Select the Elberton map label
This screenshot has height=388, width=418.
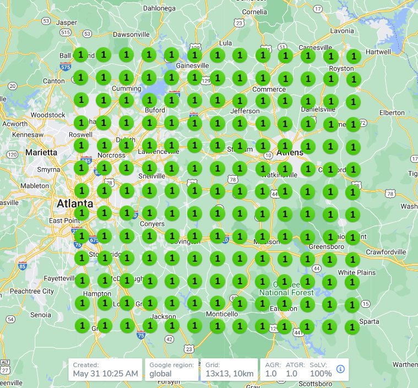click(392, 113)
